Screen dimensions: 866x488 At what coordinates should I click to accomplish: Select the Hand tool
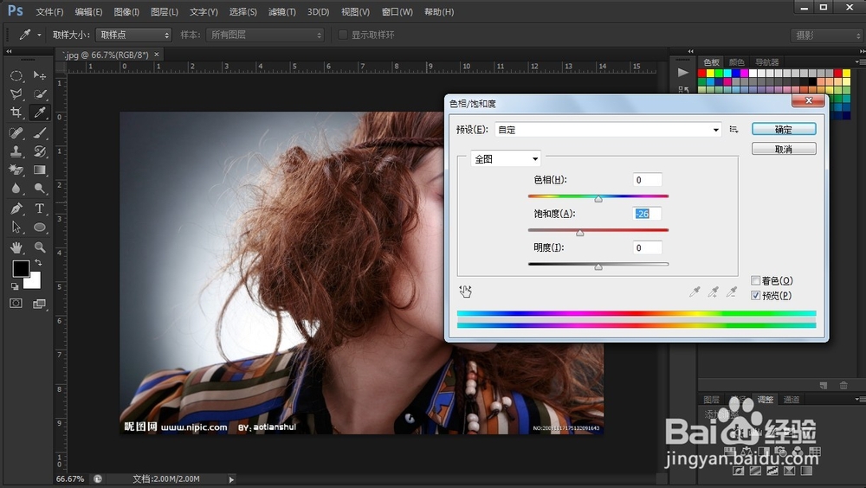(16, 247)
